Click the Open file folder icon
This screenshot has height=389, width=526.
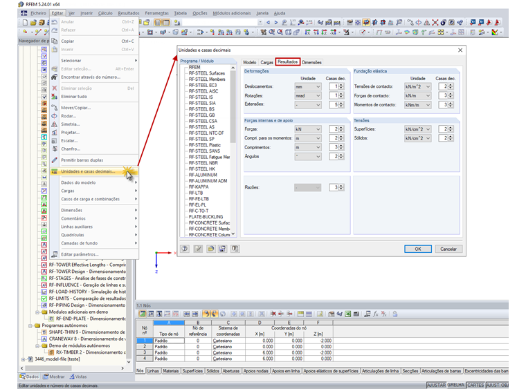click(33, 22)
